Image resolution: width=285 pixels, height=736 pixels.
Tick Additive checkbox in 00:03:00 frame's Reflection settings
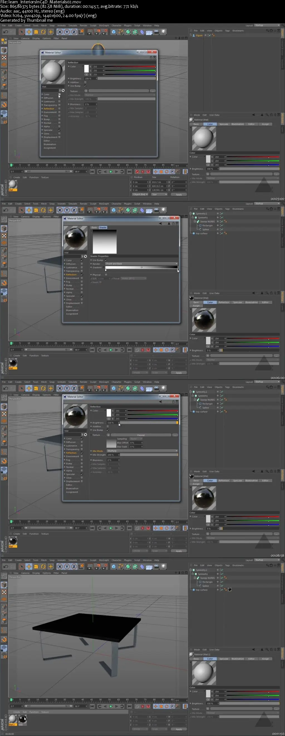pyautogui.click(x=85, y=82)
